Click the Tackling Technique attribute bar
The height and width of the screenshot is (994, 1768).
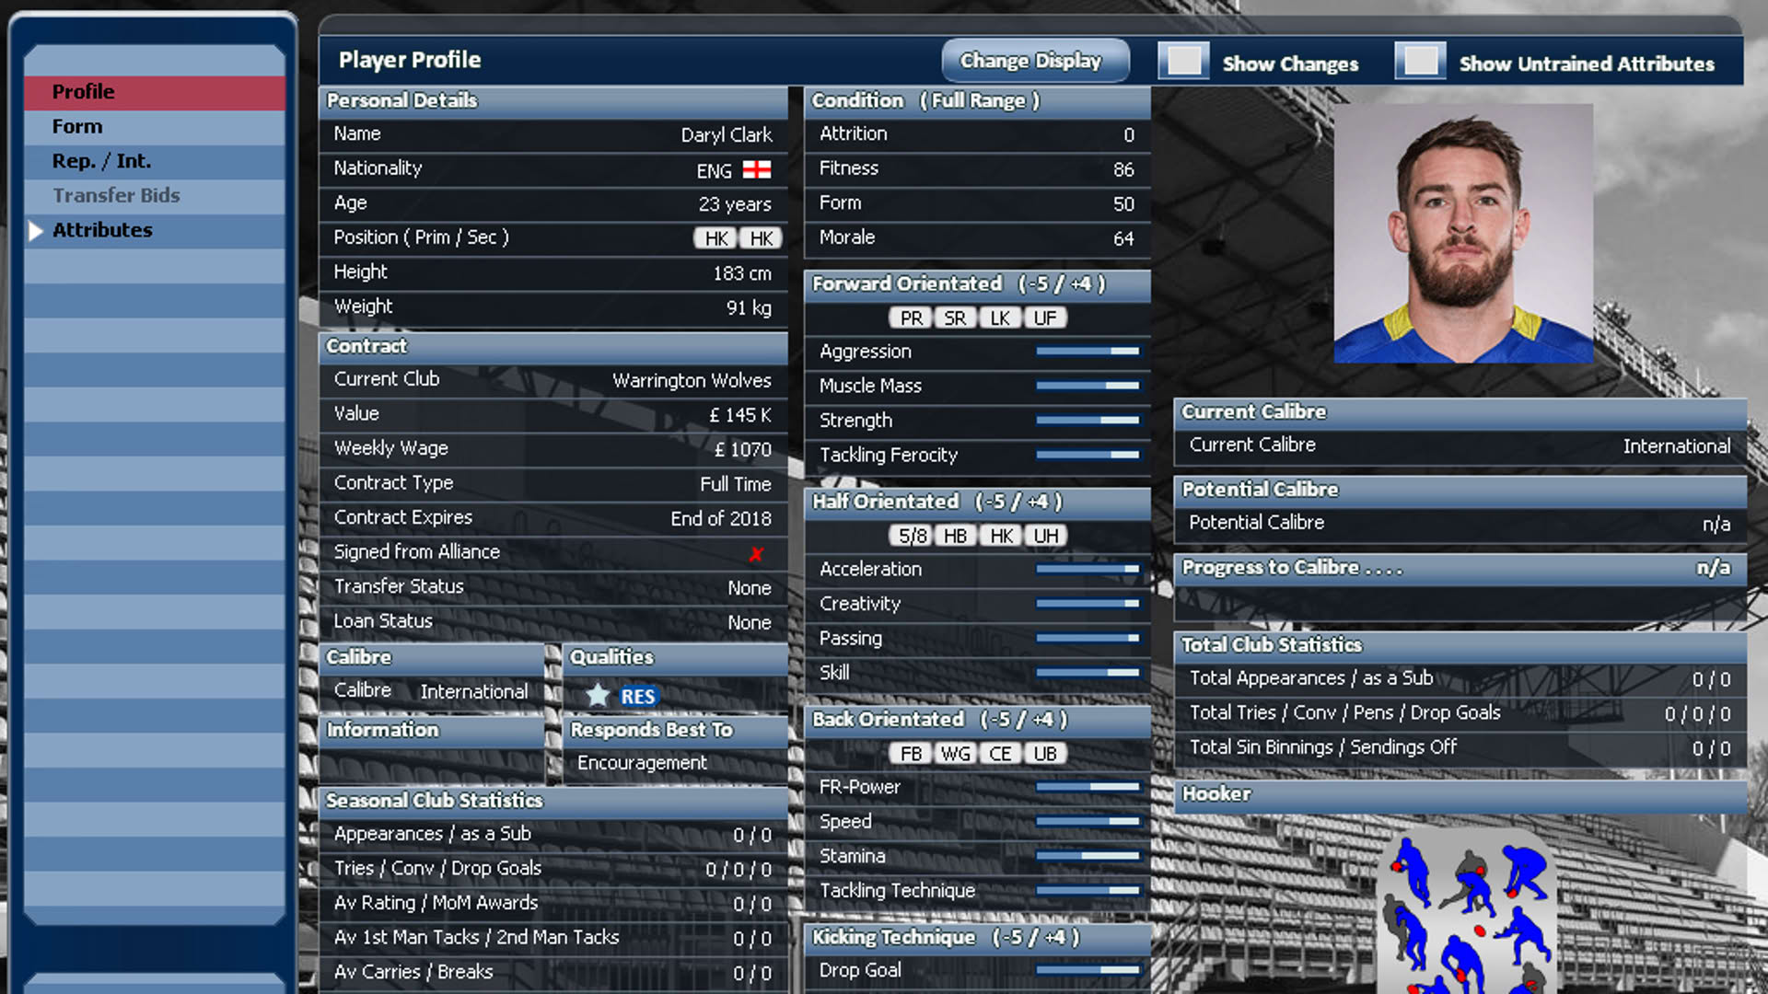[1088, 890]
